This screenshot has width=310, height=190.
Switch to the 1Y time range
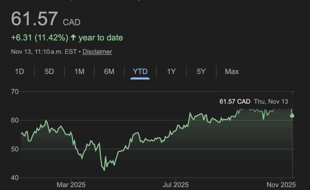(x=171, y=72)
